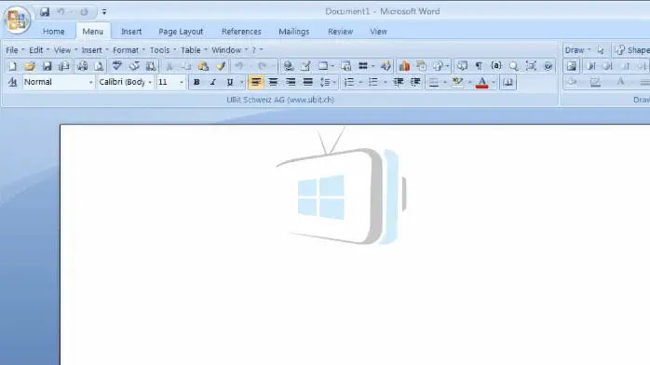Open the Line Spacing dropdown

(x=328, y=83)
